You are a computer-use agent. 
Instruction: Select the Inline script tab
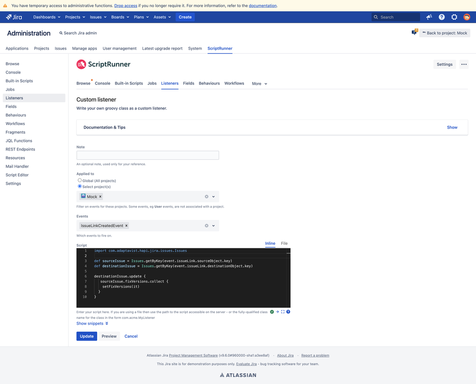270,243
